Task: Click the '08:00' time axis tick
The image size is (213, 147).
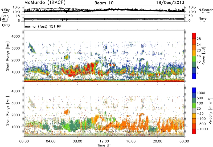Action: tap(77, 141)
